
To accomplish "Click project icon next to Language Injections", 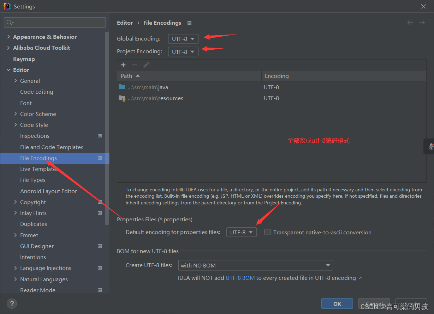I will (100, 268).
